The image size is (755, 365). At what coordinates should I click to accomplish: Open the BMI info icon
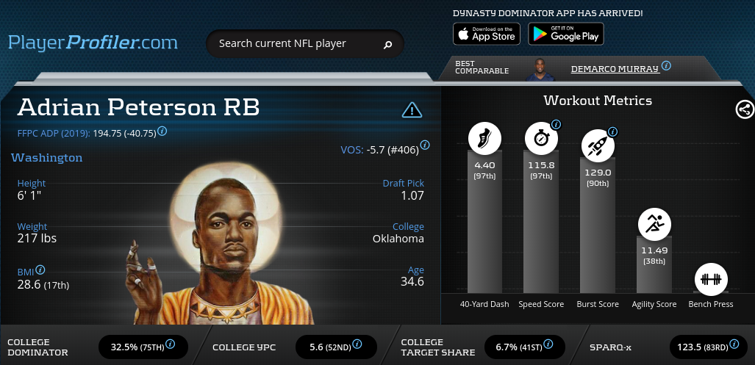pos(40,270)
